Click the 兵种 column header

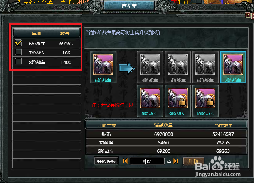coord(36,34)
